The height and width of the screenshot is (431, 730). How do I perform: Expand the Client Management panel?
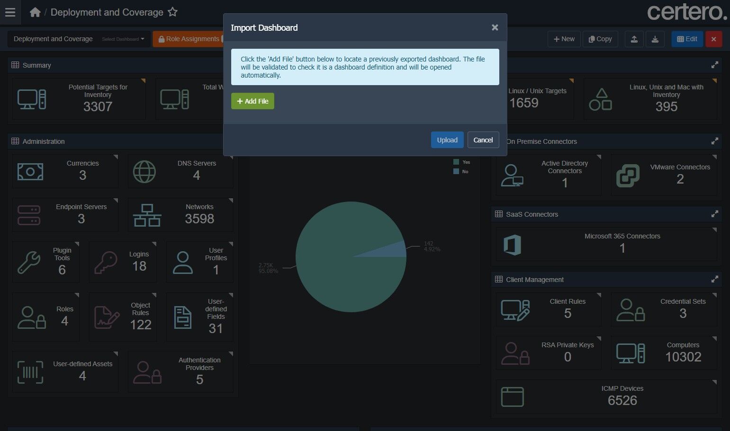(714, 280)
